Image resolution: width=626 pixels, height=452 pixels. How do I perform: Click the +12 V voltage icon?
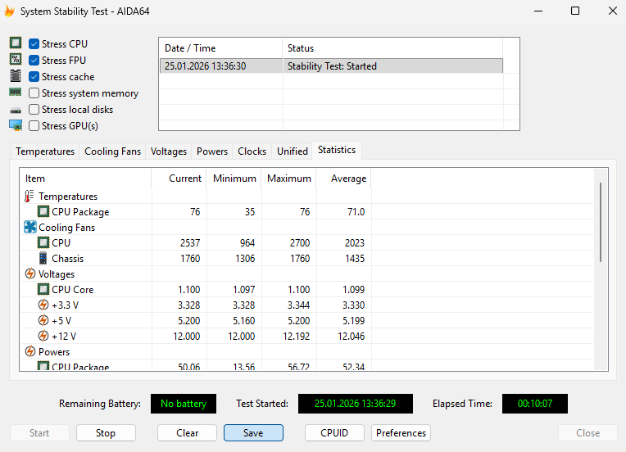coord(43,337)
